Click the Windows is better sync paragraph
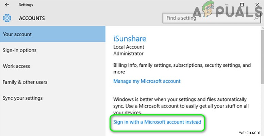This screenshot has width=264, height=136. point(180,106)
